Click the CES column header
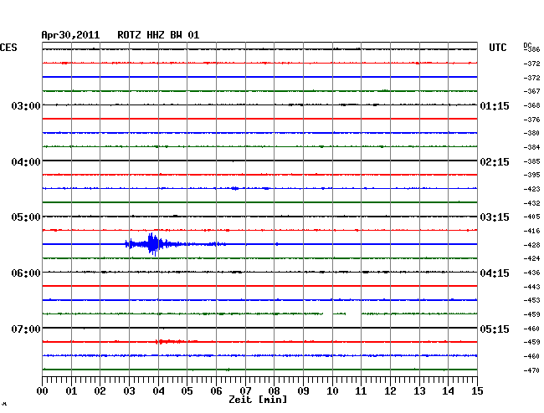 click(8, 48)
